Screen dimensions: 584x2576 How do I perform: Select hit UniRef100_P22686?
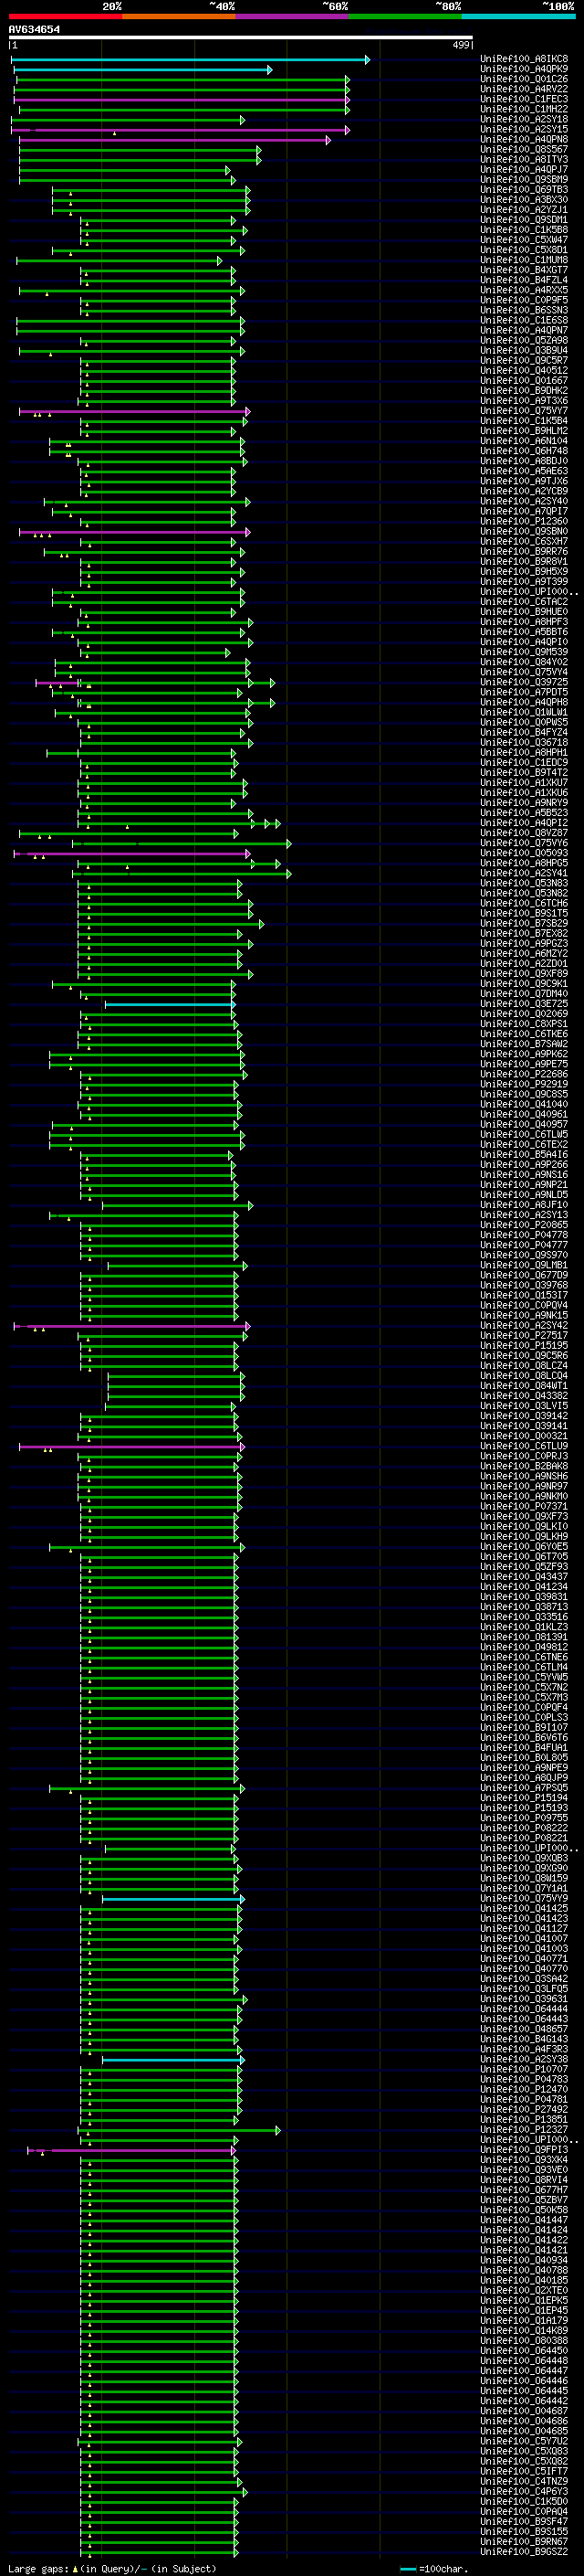[x=524, y=1074]
